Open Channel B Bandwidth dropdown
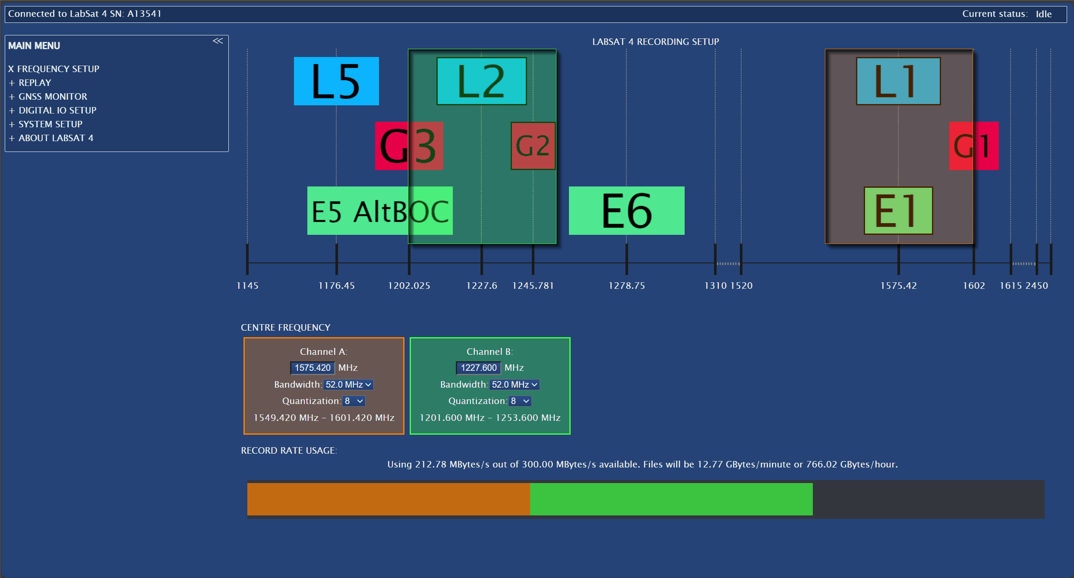 pyautogui.click(x=515, y=385)
